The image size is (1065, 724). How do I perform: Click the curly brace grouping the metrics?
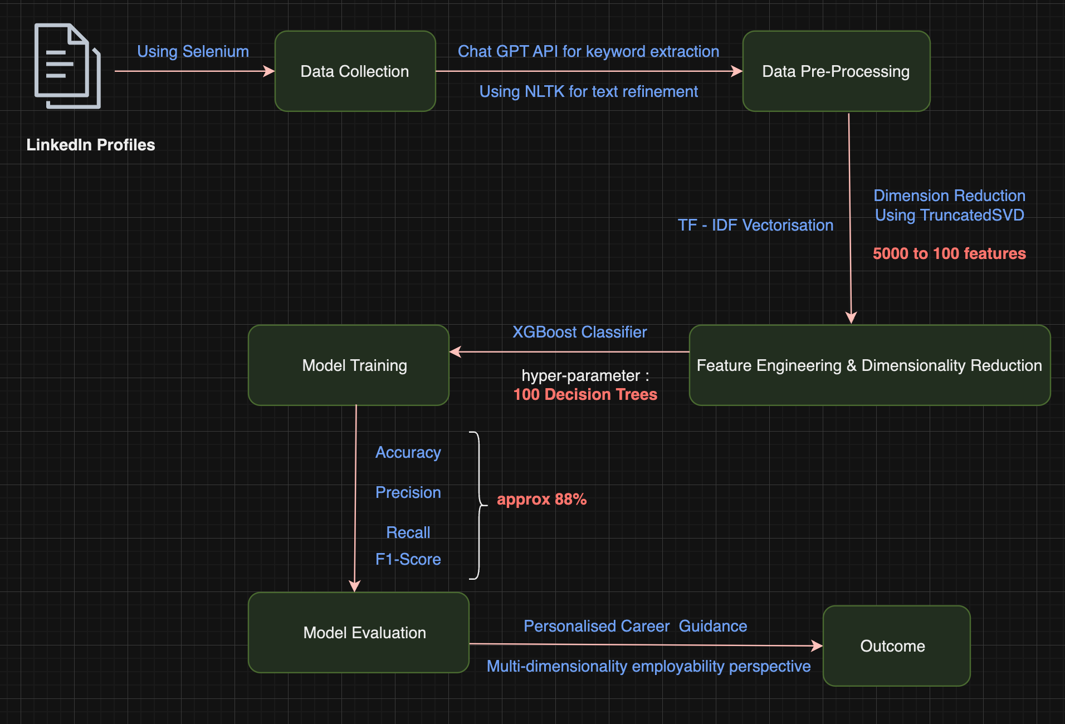(478, 505)
